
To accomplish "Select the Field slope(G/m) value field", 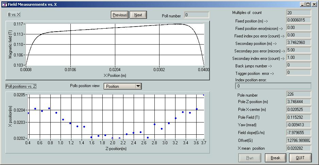I will pyautogui.click(x=299, y=133).
